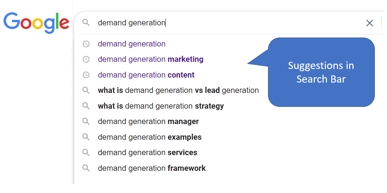Click the search icon beside 'demand generation manager'
Screen dimensions: 387x193
coord(86,122)
